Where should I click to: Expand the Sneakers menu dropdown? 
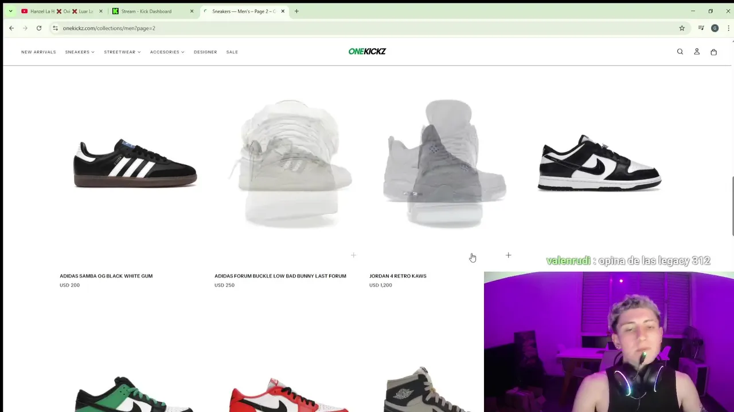pyautogui.click(x=80, y=52)
